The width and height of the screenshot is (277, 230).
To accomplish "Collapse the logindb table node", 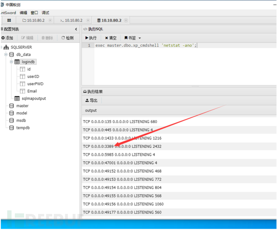I will (11, 62).
